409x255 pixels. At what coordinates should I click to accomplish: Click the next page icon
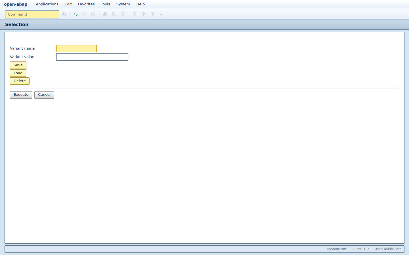click(153, 14)
